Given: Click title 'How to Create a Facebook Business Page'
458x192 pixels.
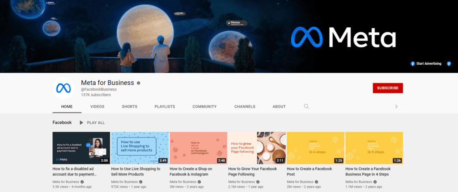Looking at the screenshot, I should [368, 171].
